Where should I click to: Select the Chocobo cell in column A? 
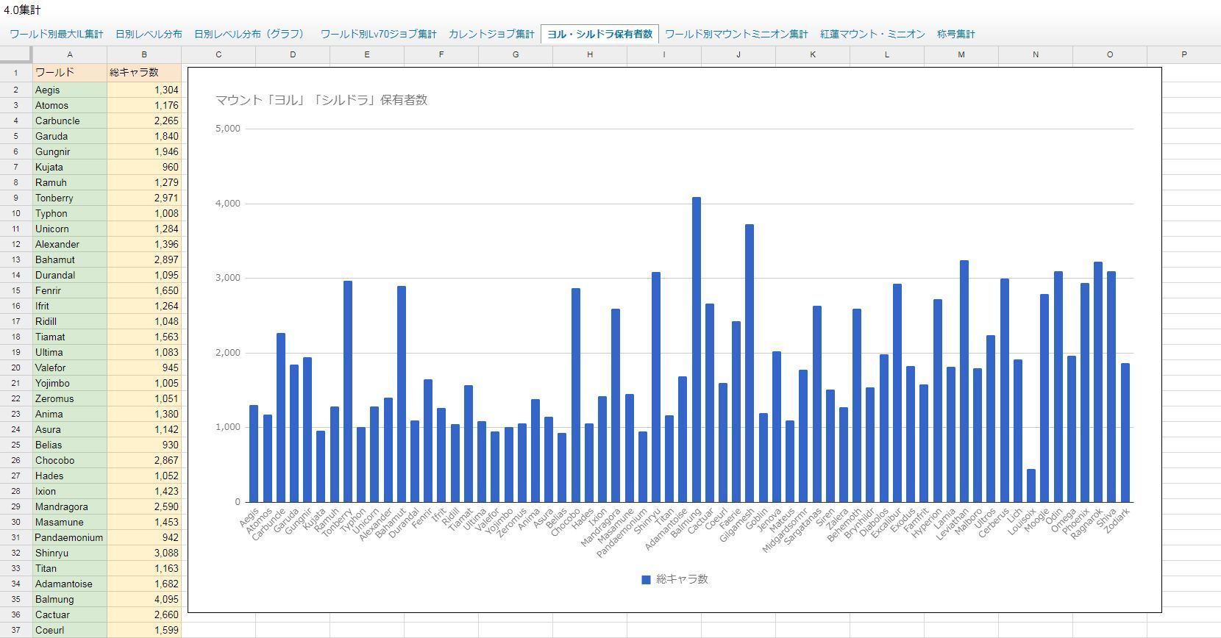pyautogui.click(x=70, y=460)
